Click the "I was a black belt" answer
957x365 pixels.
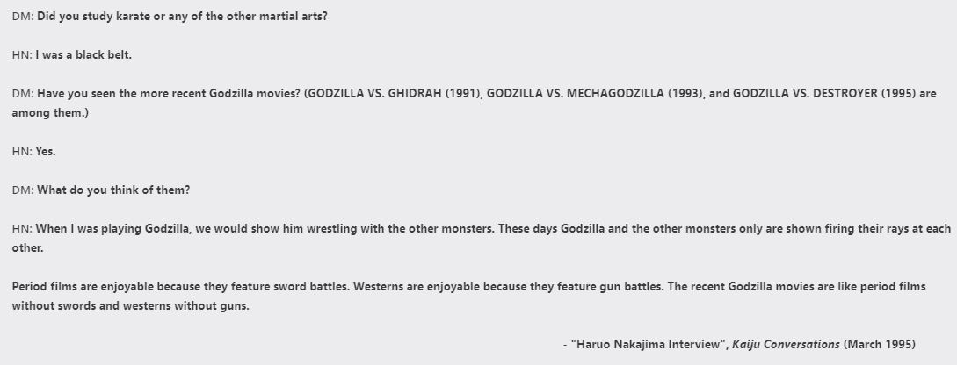tap(83, 55)
